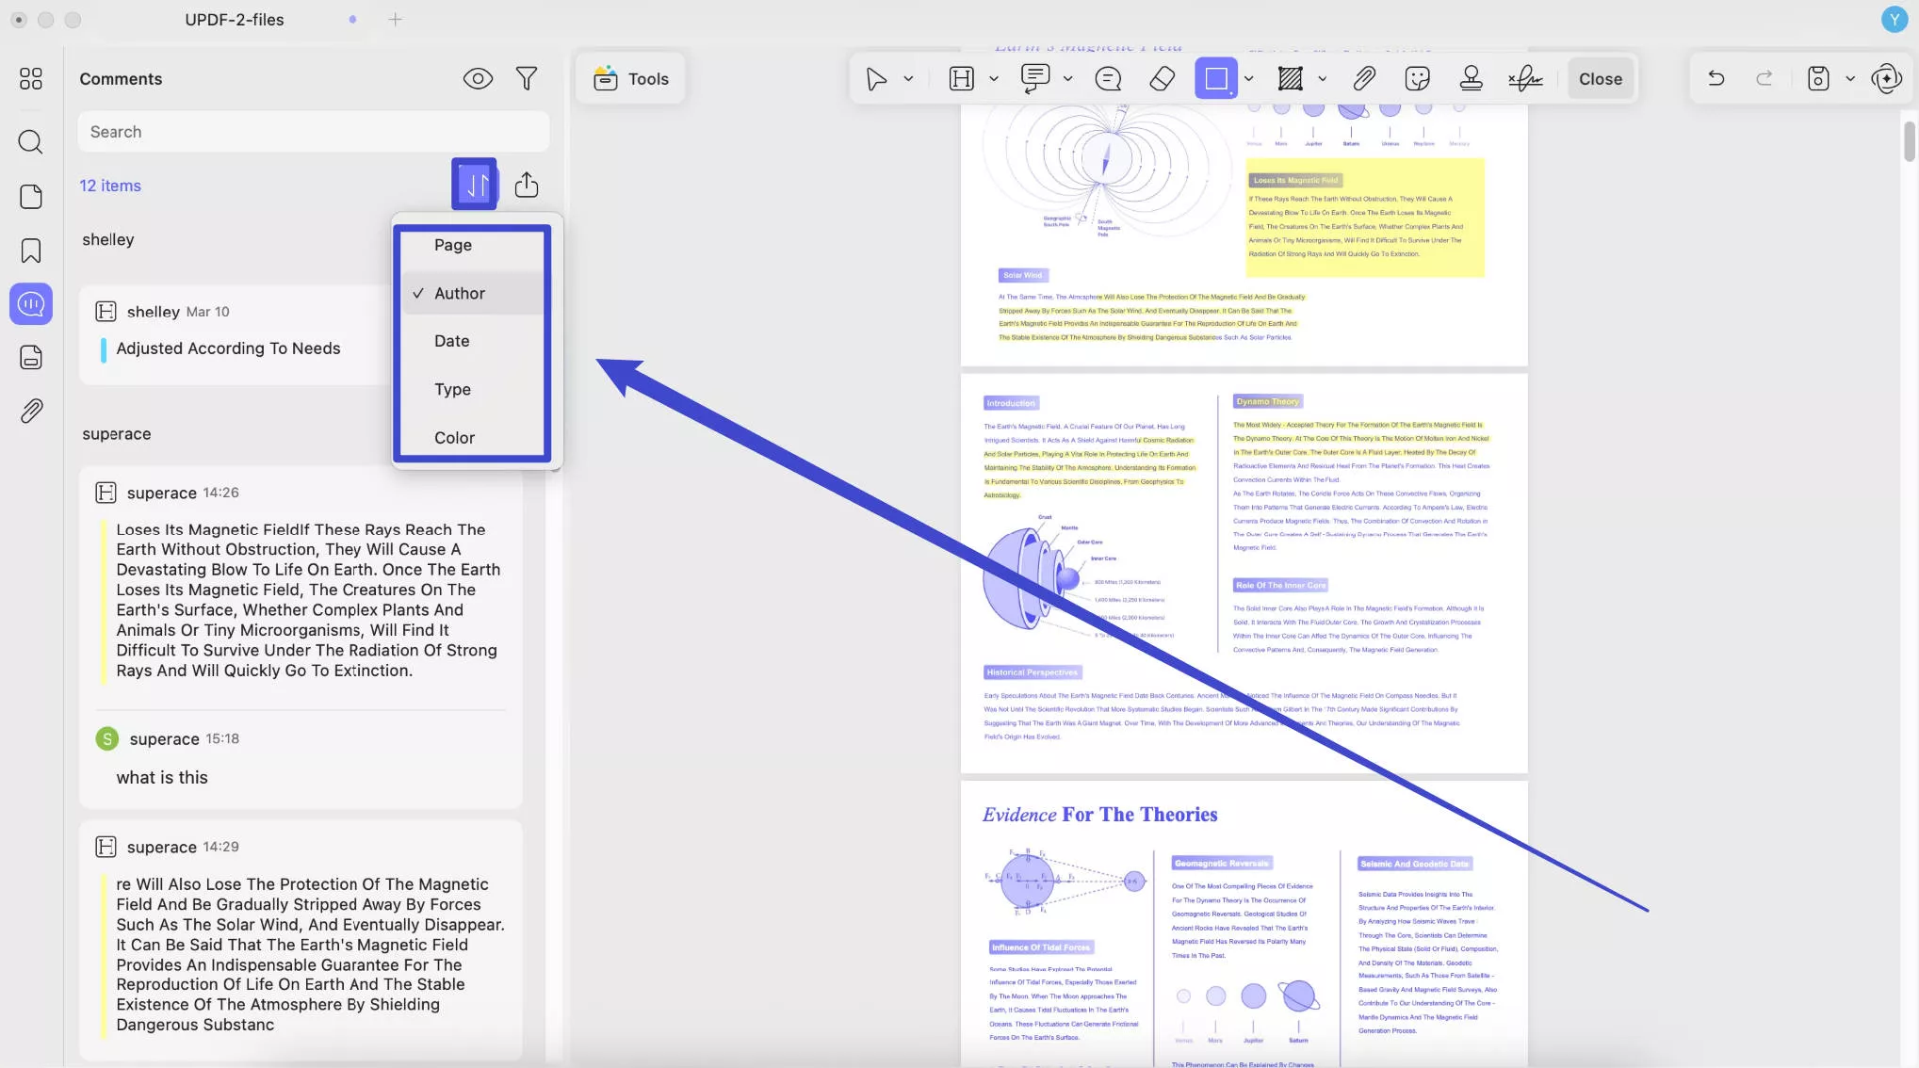Open the pages panel icon
Screen dimensions: 1919x1068
31,196
